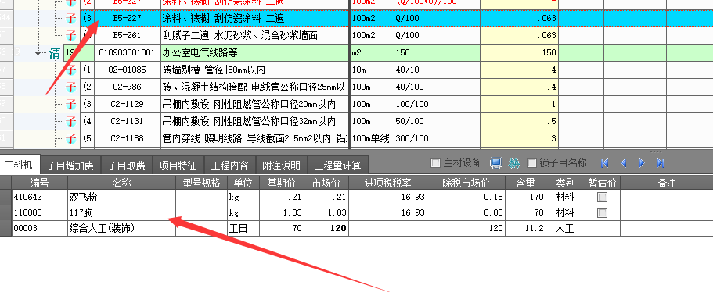Click the 人工 category cell
The height and width of the screenshot is (303, 713).
point(565,228)
